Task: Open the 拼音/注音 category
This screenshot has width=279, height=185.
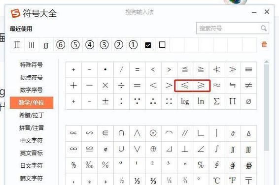Action: coord(32,128)
